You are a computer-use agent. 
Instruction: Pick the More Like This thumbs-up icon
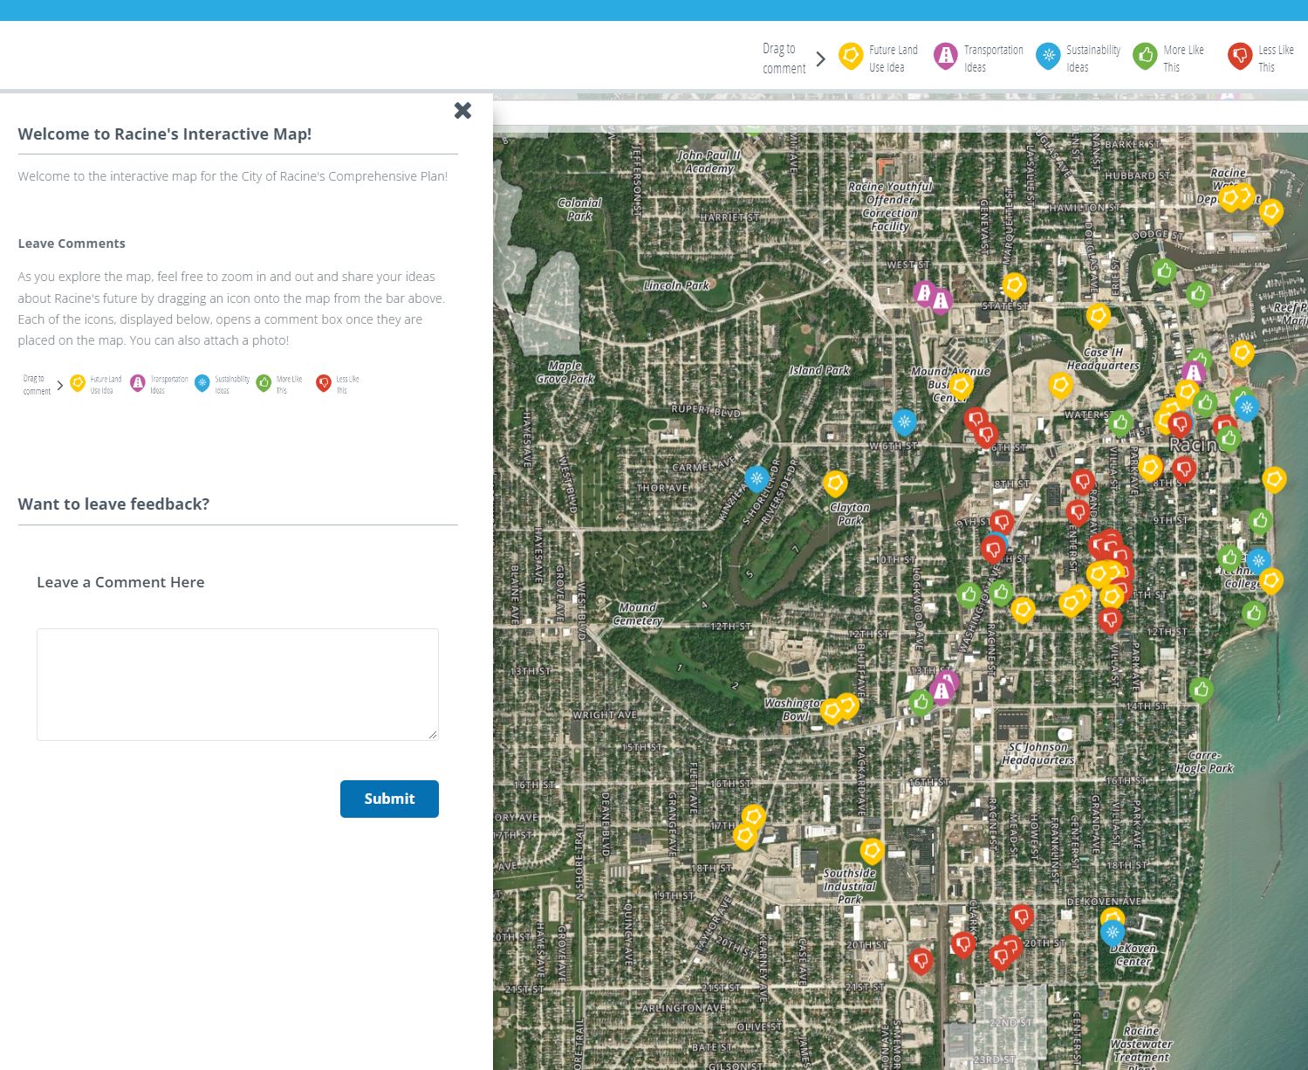(x=1145, y=55)
